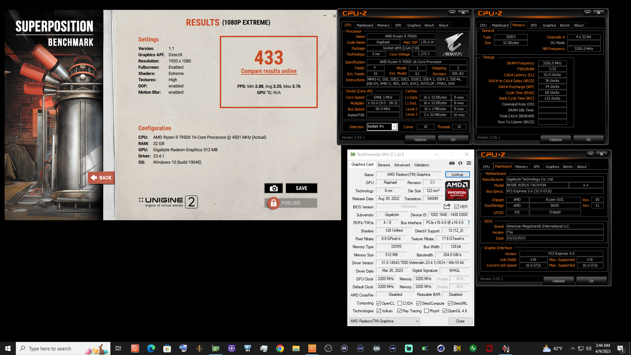Viewport: 631px width, 355px height.
Task: Toggle the Ray Tracing checkbox
Action: (x=399, y=311)
